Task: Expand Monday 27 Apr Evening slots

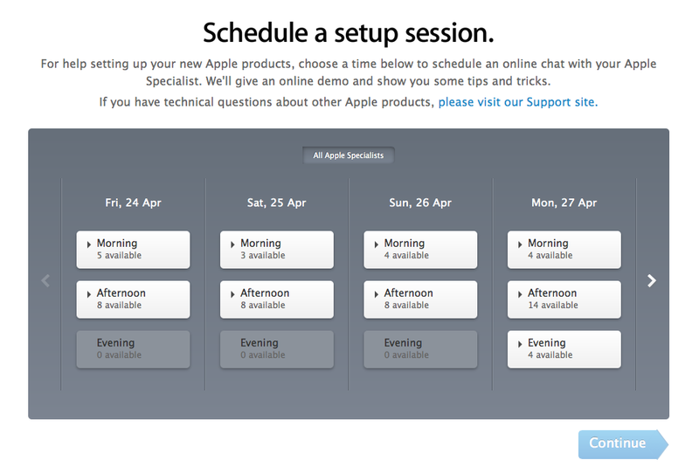Action: (564, 349)
